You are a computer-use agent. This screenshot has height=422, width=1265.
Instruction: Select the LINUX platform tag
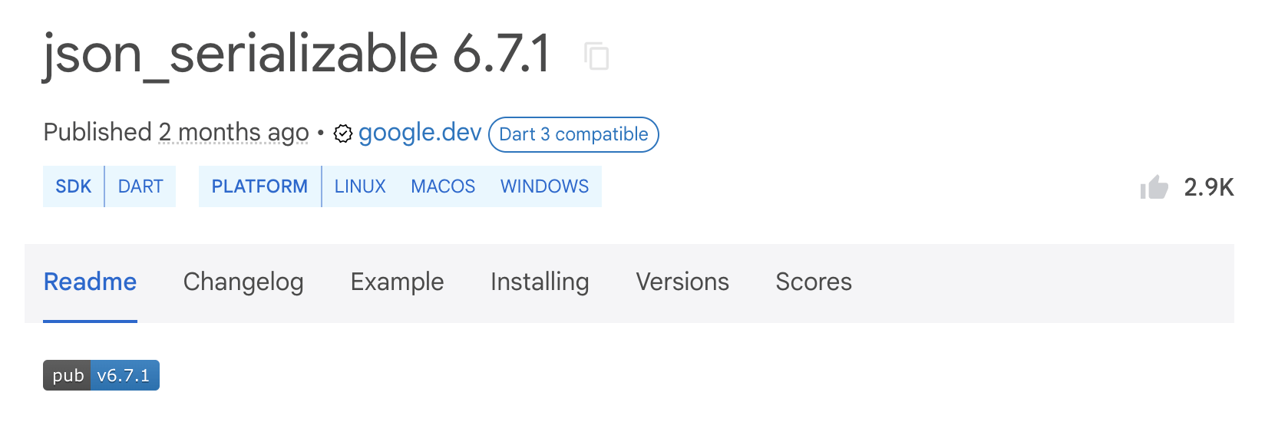[360, 186]
